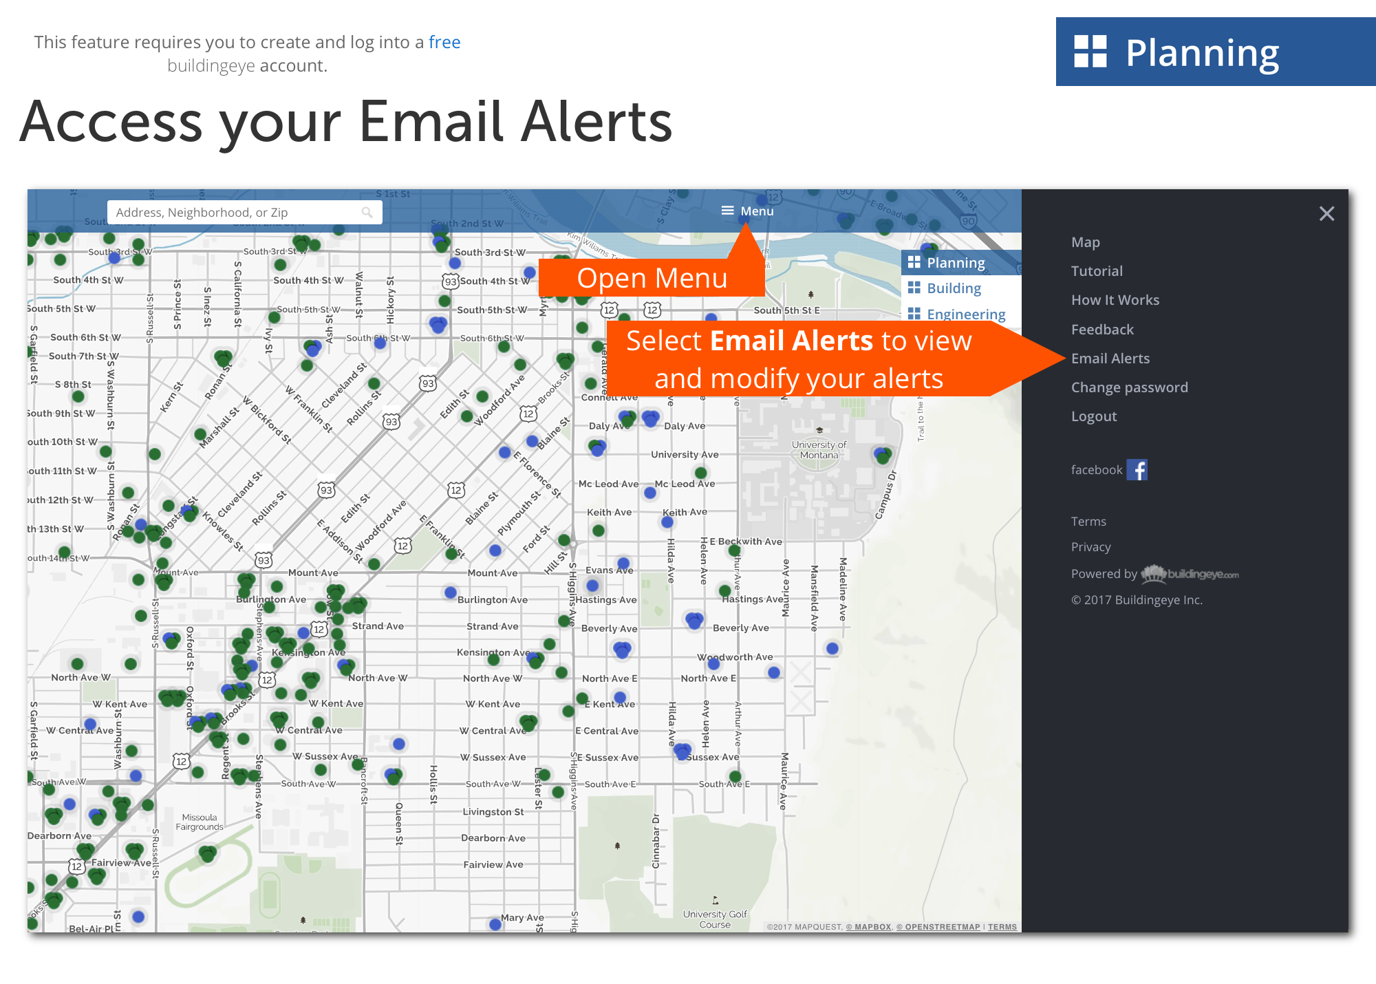Click blue marker near Woodworth Ave
The image size is (1376, 984).
click(713, 663)
